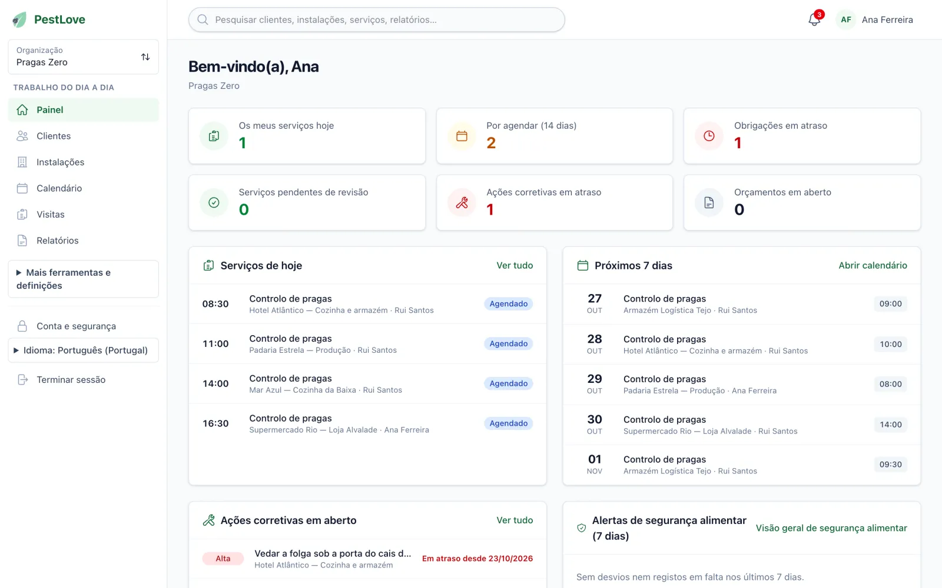Viewport: 942px width, 588px height.
Task: Click Agendado badge on the 14:00 Mar Azul row
Action: tap(509, 383)
